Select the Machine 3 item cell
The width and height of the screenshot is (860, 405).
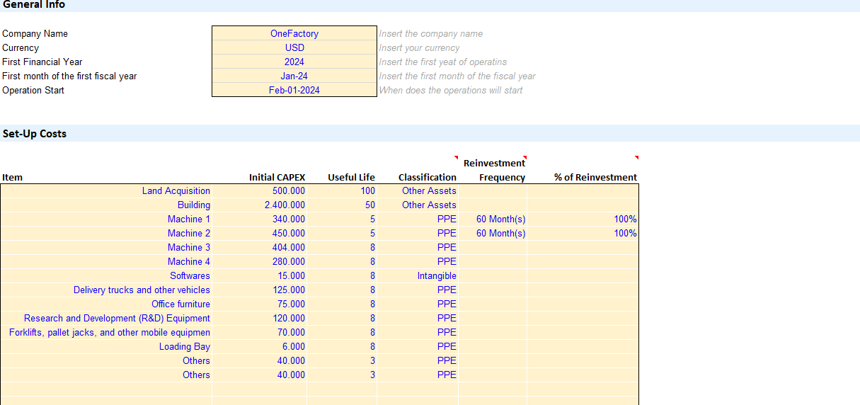click(106, 247)
